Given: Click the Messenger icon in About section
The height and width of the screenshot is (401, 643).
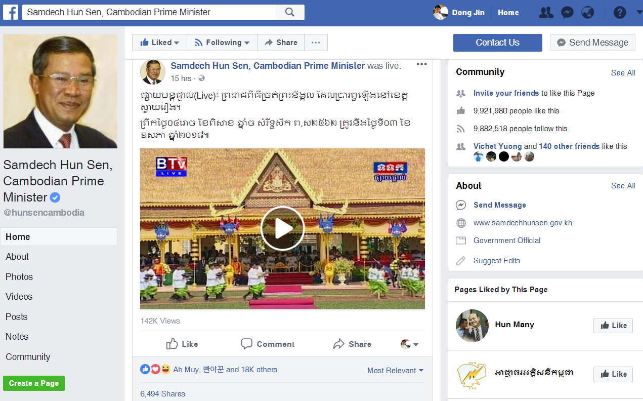Looking at the screenshot, I should (461, 205).
